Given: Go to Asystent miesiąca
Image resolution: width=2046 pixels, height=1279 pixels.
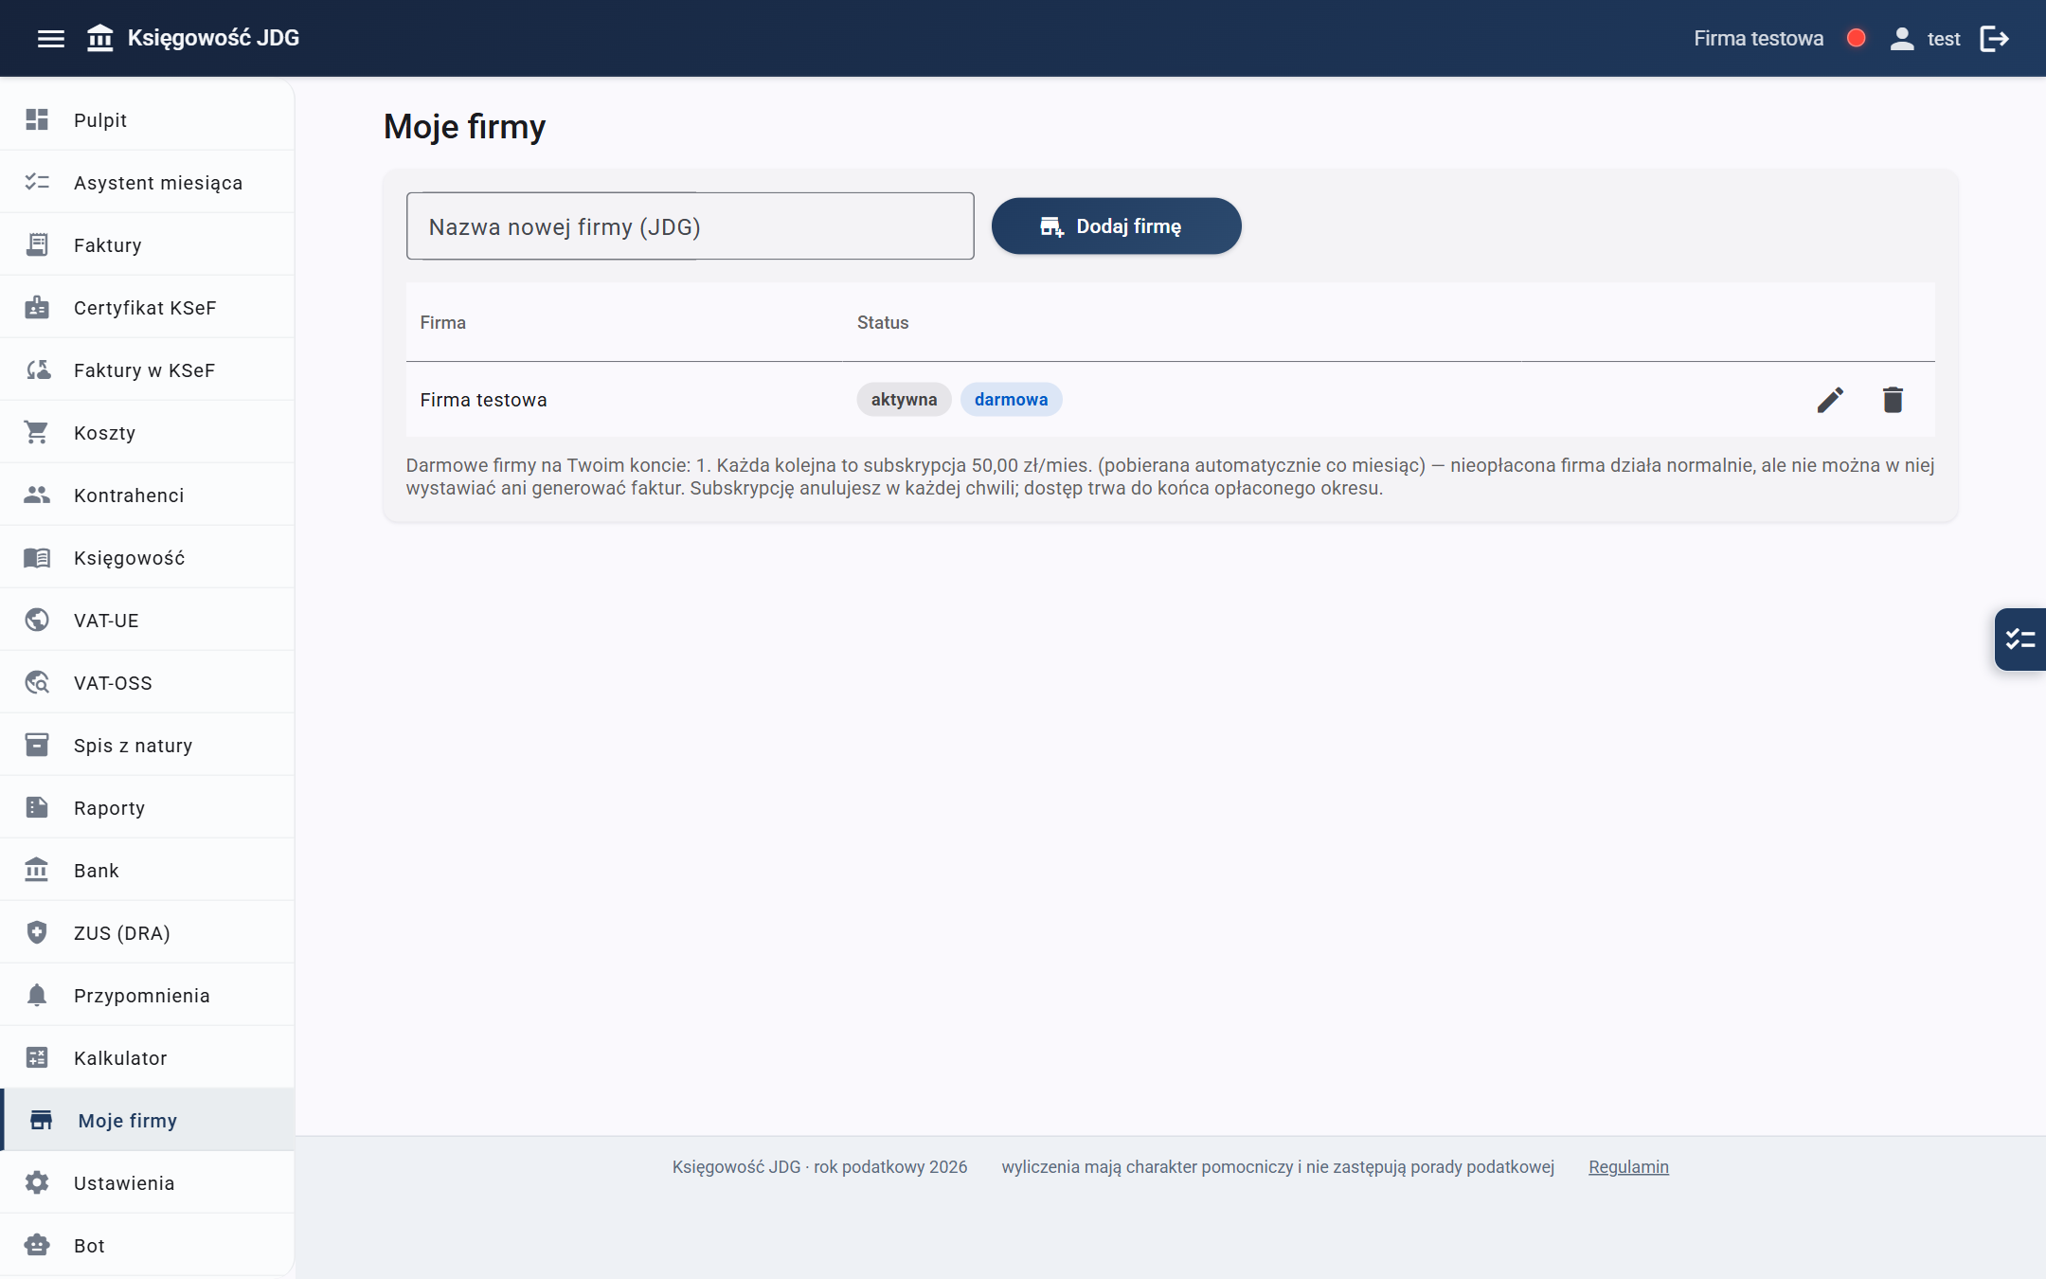Looking at the screenshot, I should click(148, 182).
